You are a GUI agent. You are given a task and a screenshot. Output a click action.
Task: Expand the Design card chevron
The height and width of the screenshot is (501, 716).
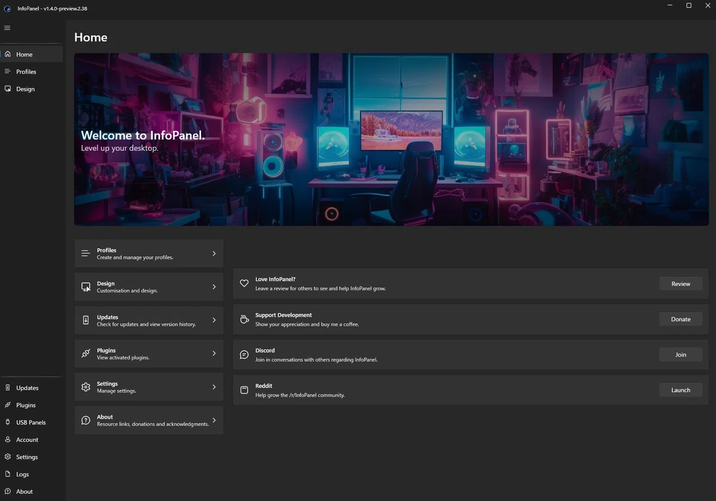214,287
